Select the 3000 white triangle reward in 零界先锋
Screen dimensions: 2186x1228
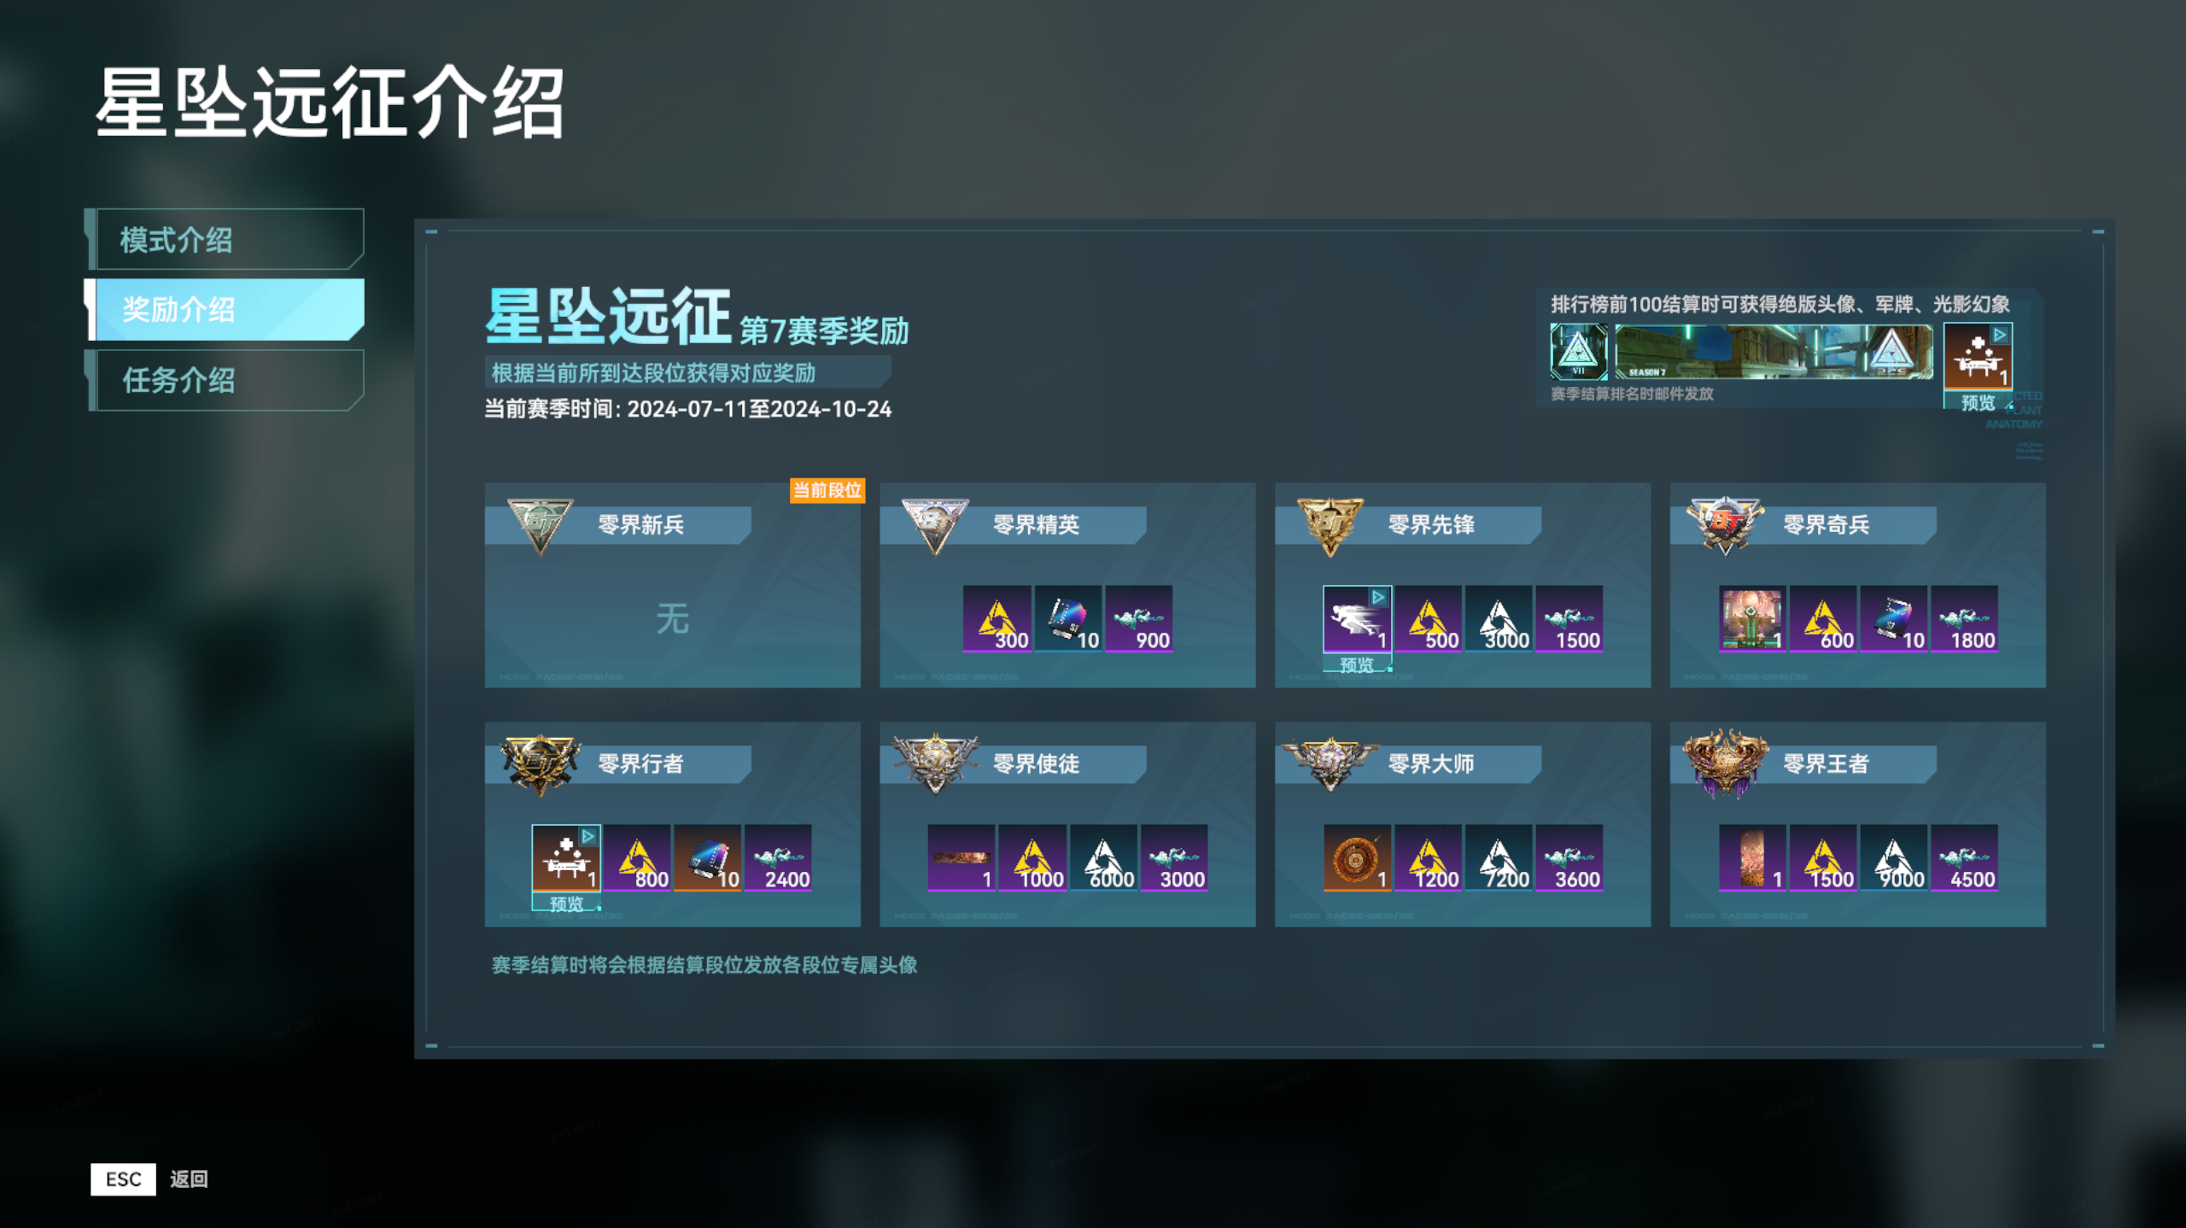click(x=1499, y=618)
